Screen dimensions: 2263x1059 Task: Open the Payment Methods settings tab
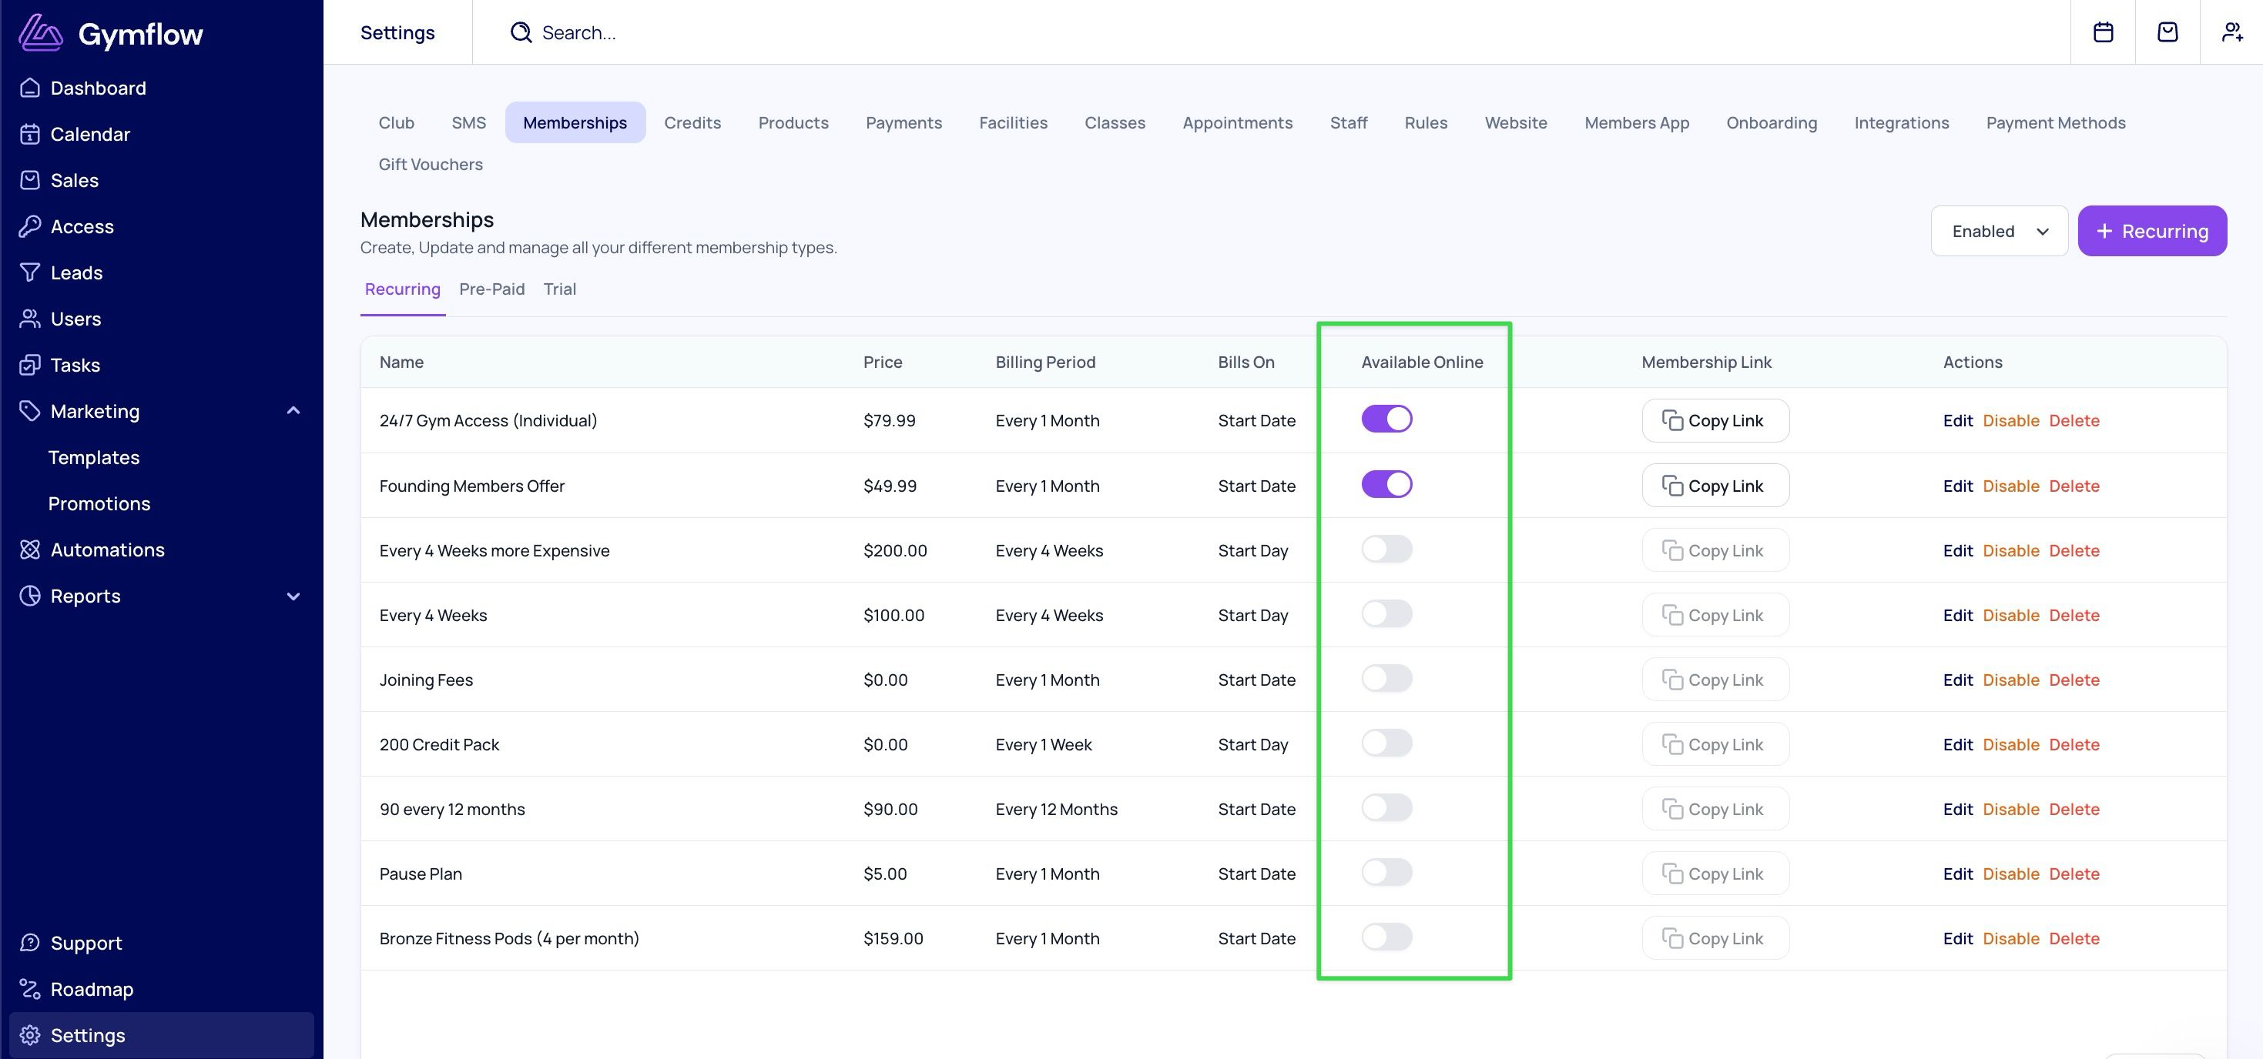[x=2055, y=123]
